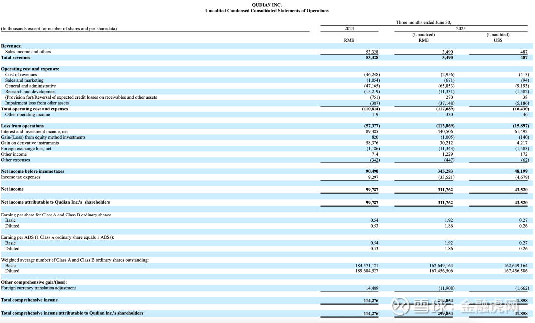
Task: Select the 'Total revenues' row label
Action: [x=16, y=58]
